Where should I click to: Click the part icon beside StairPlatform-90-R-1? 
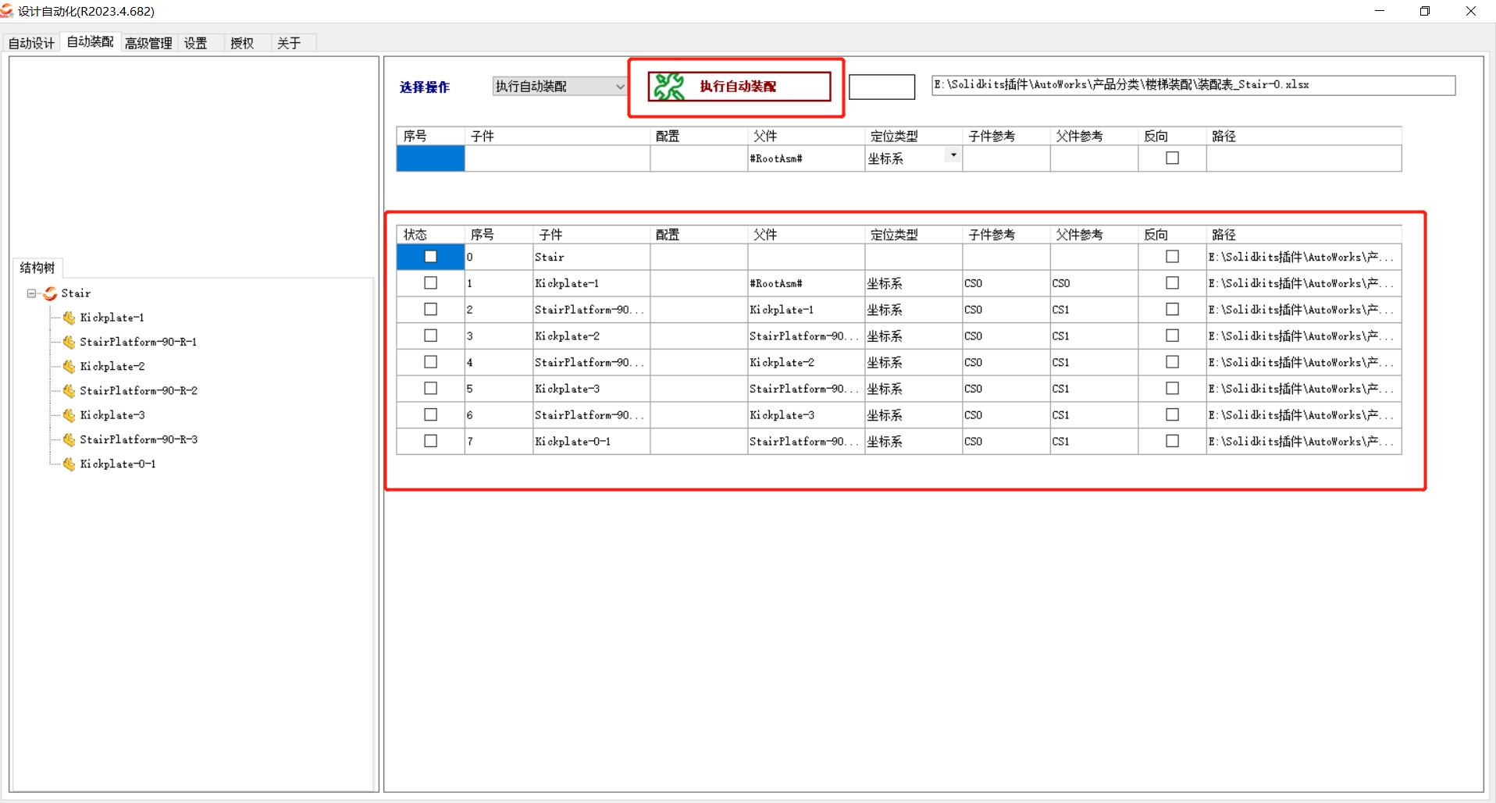pos(69,342)
